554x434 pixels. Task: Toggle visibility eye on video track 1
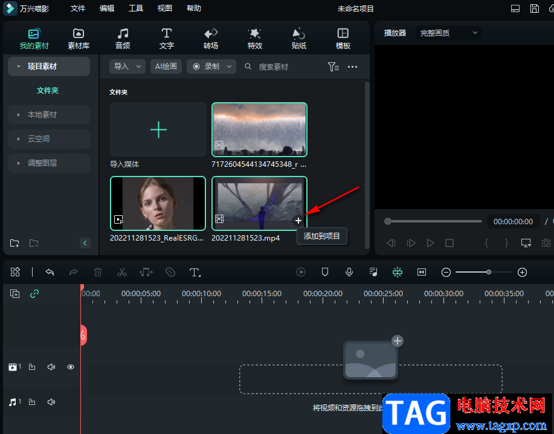click(71, 367)
